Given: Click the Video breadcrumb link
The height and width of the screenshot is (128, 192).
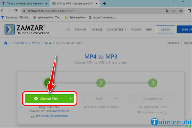Looking at the screenshot, I should point(36,43).
